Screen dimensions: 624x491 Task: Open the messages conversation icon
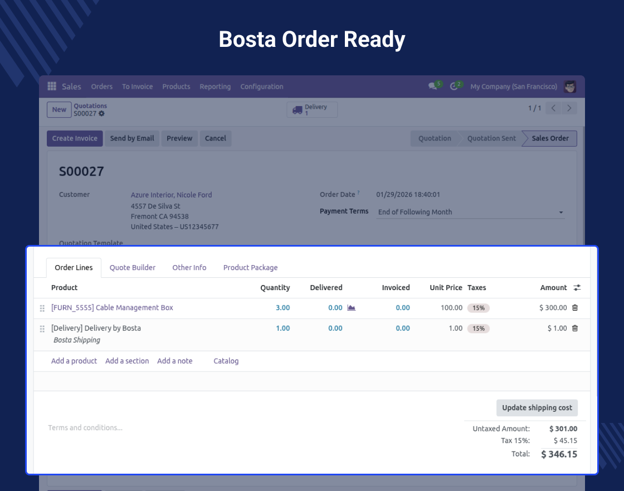pyautogui.click(x=432, y=86)
